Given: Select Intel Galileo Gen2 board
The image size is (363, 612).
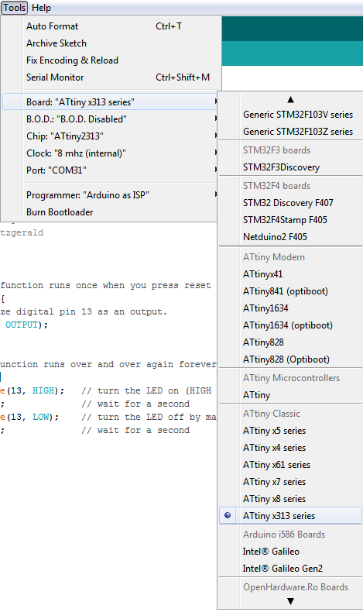Looking at the screenshot, I should (290, 569).
